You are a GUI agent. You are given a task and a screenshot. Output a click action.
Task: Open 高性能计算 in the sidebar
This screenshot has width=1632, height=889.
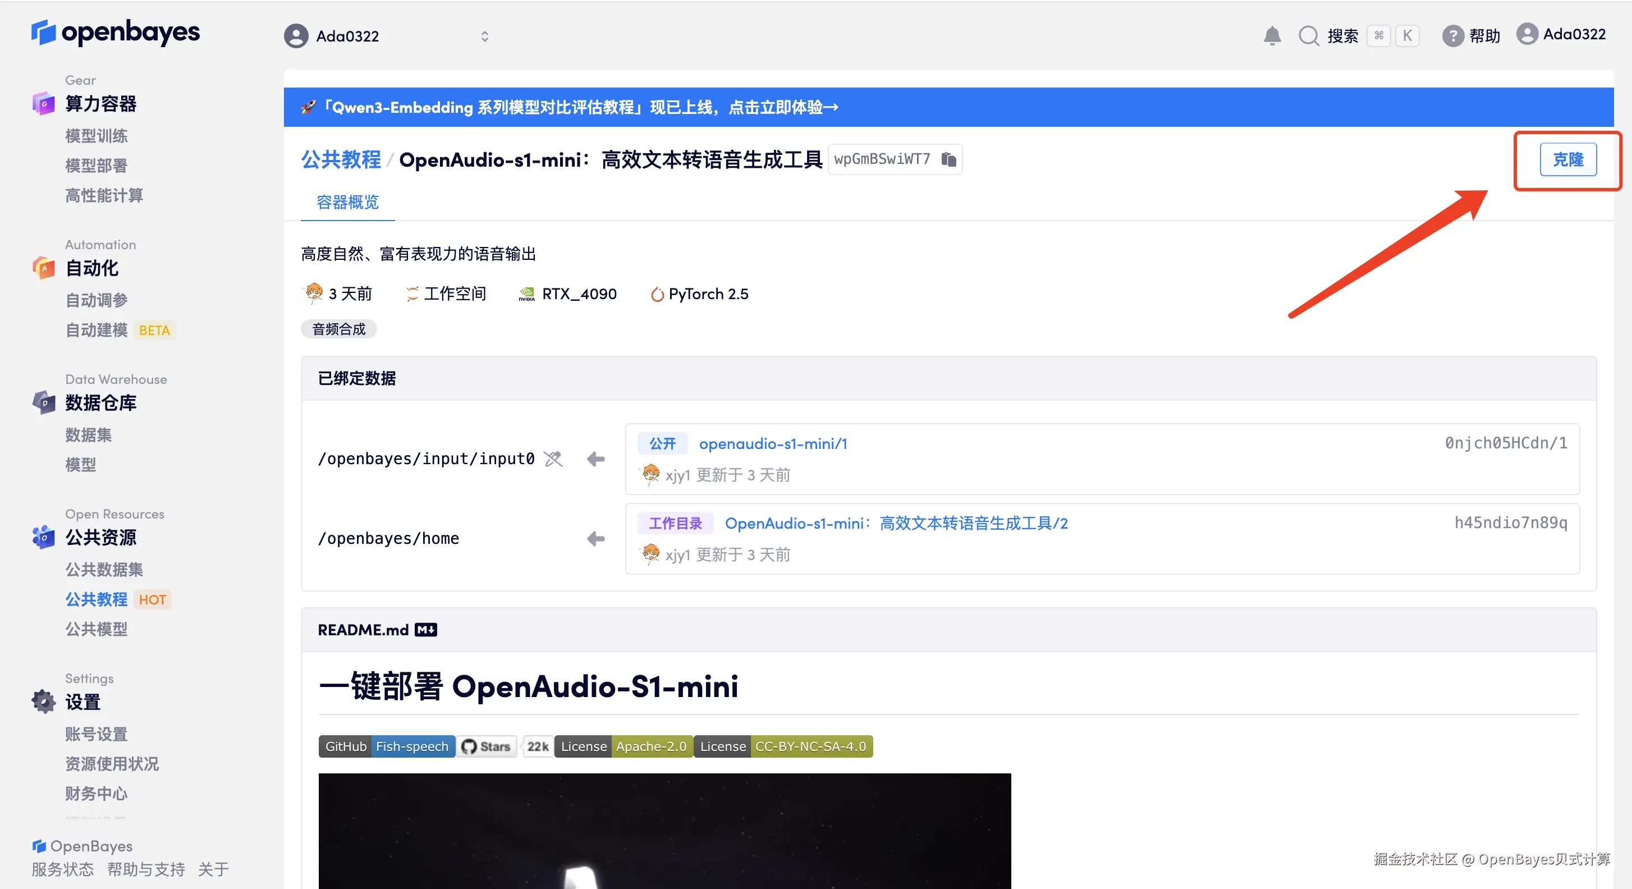coord(104,195)
